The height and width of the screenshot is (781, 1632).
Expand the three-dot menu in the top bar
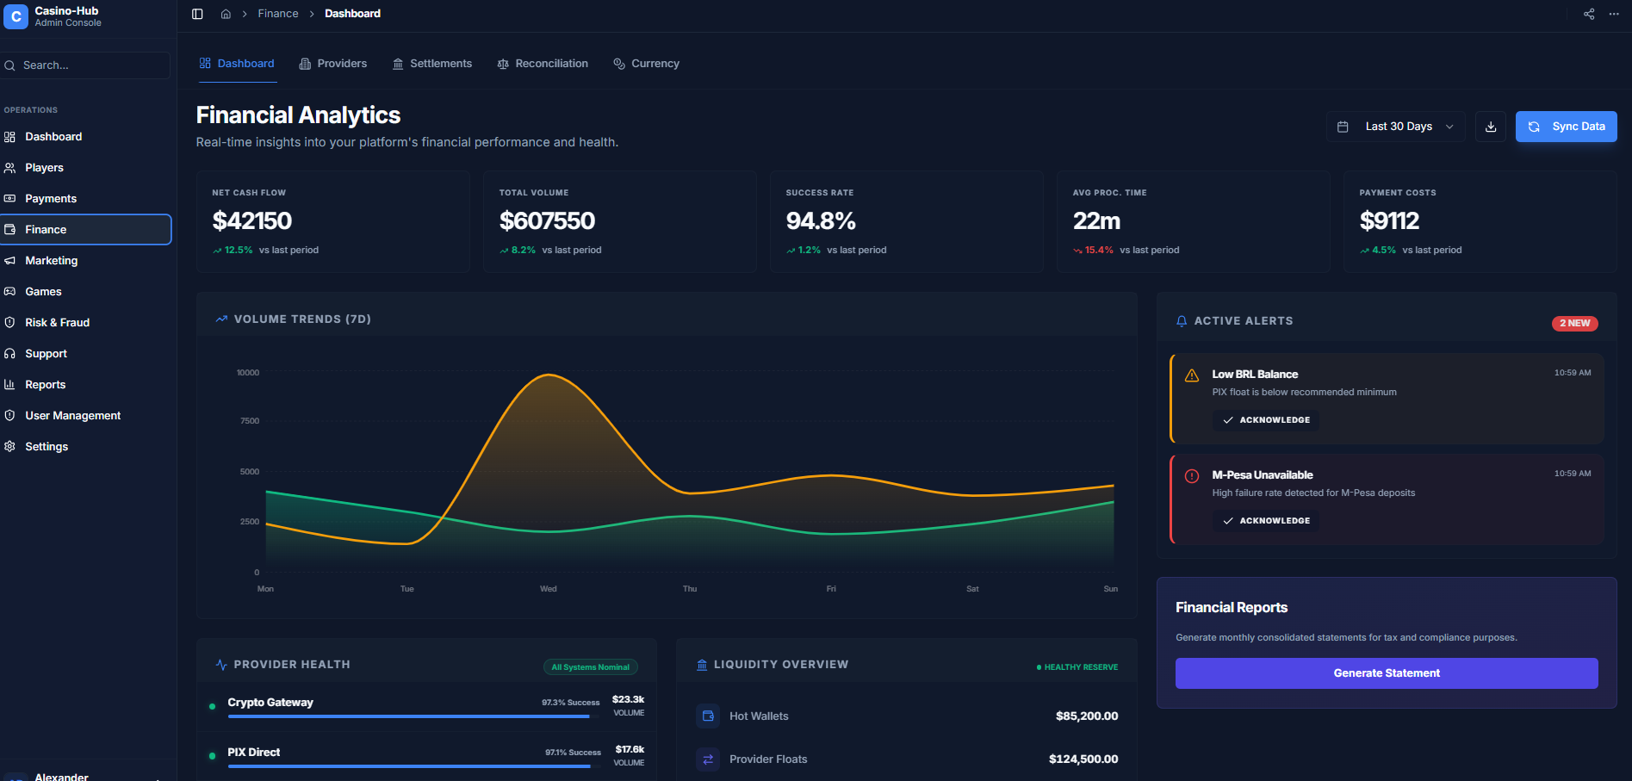[1614, 14]
